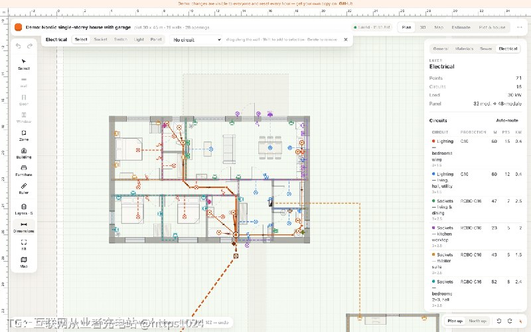
Task: Open the Furniture tool
Action: (24, 171)
